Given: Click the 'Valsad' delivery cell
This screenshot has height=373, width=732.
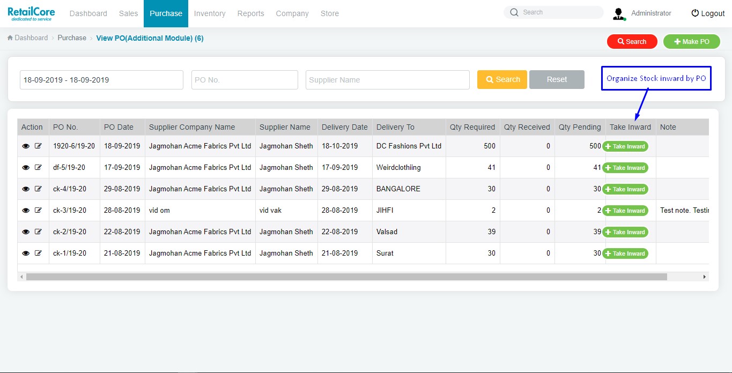Looking at the screenshot, I should 409,232.
